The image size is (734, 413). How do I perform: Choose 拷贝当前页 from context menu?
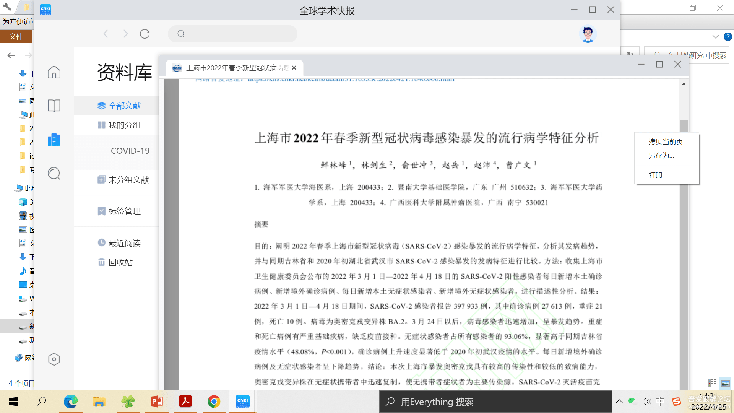tap(666, 141)
